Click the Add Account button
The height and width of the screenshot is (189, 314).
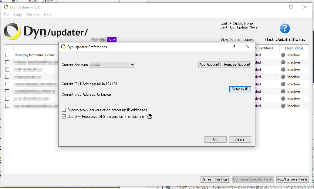[209, 65]
